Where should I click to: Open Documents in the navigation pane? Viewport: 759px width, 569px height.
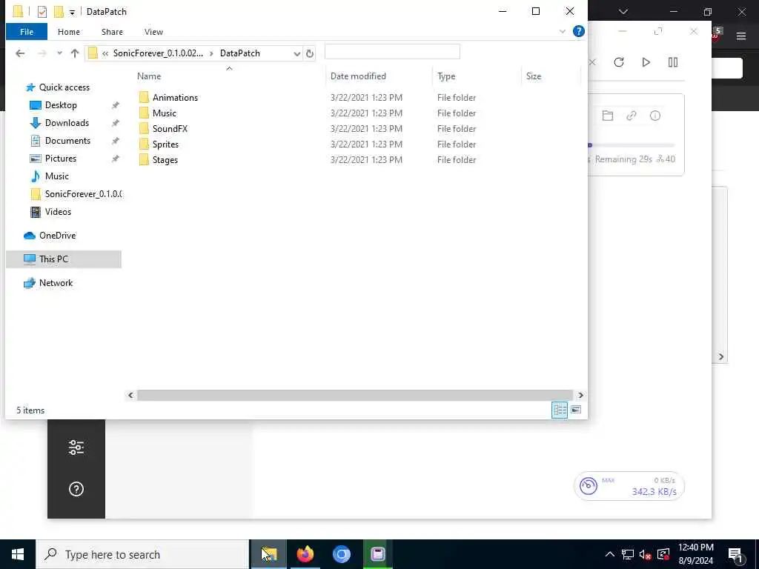[67, 141]
